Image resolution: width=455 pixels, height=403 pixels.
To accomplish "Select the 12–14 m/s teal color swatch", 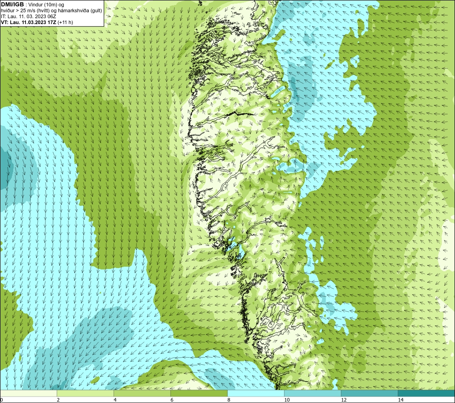I will click(369, 393).
